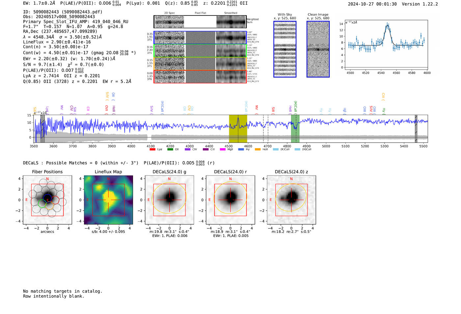Click the orange HeII legend swatch
The width and height of the screenshot is (461, 314).
[258, 149]
